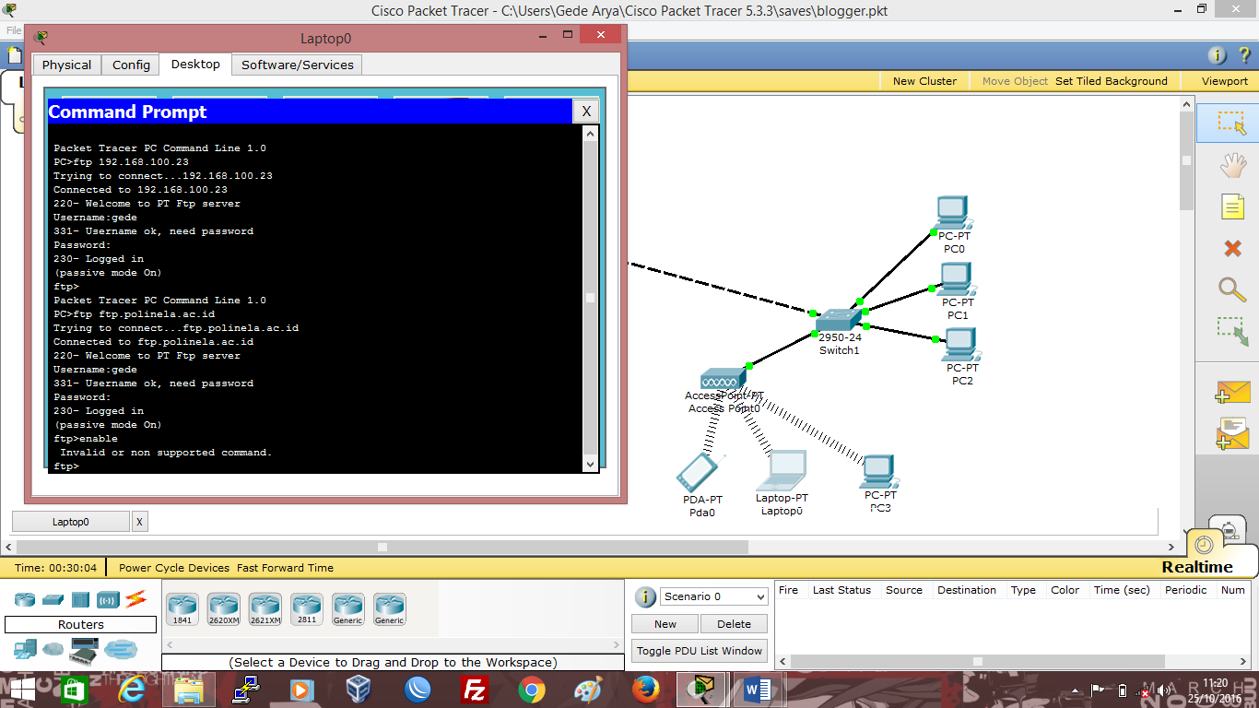Image resolution: width=1259 pixels, height=708 pixels.
Task: Choose the 1841 router model
Action: pyautogui.click(x=182, y=608)
